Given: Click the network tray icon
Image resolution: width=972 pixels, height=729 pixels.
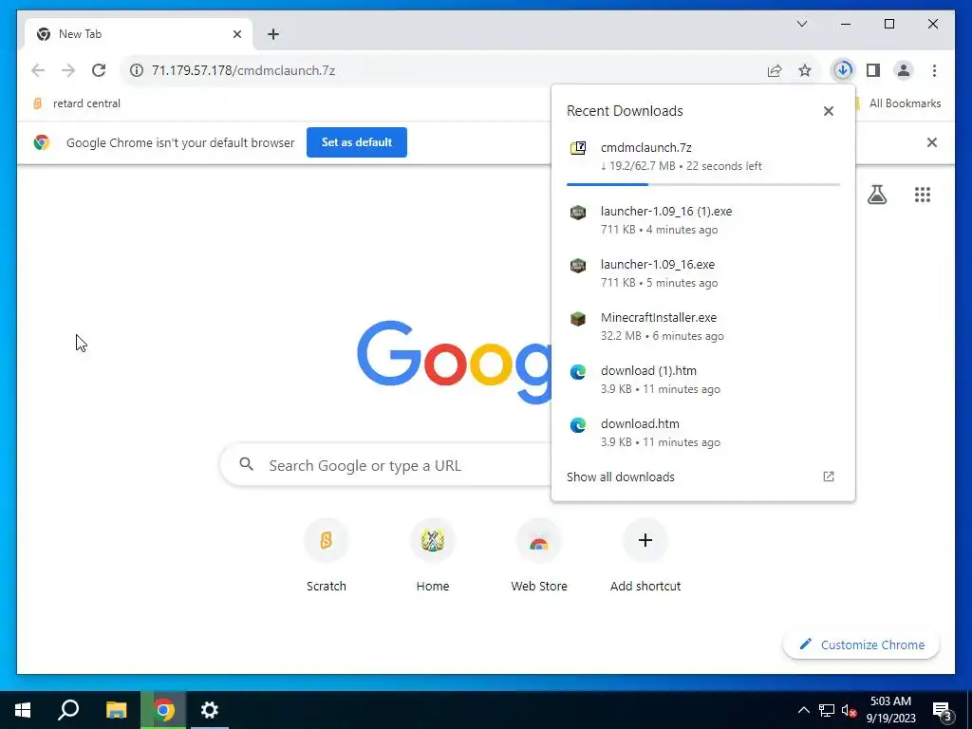Looking at the screenshot, I should 826,710.
